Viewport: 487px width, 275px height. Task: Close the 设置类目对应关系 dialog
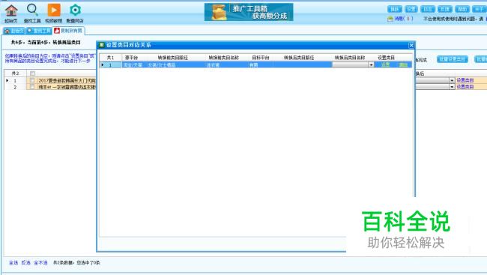tap(411, 46)
